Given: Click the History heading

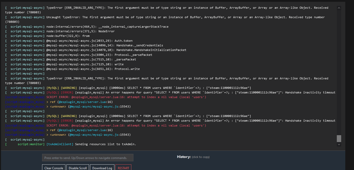Looking at the screenshot, I should [184, 157].
